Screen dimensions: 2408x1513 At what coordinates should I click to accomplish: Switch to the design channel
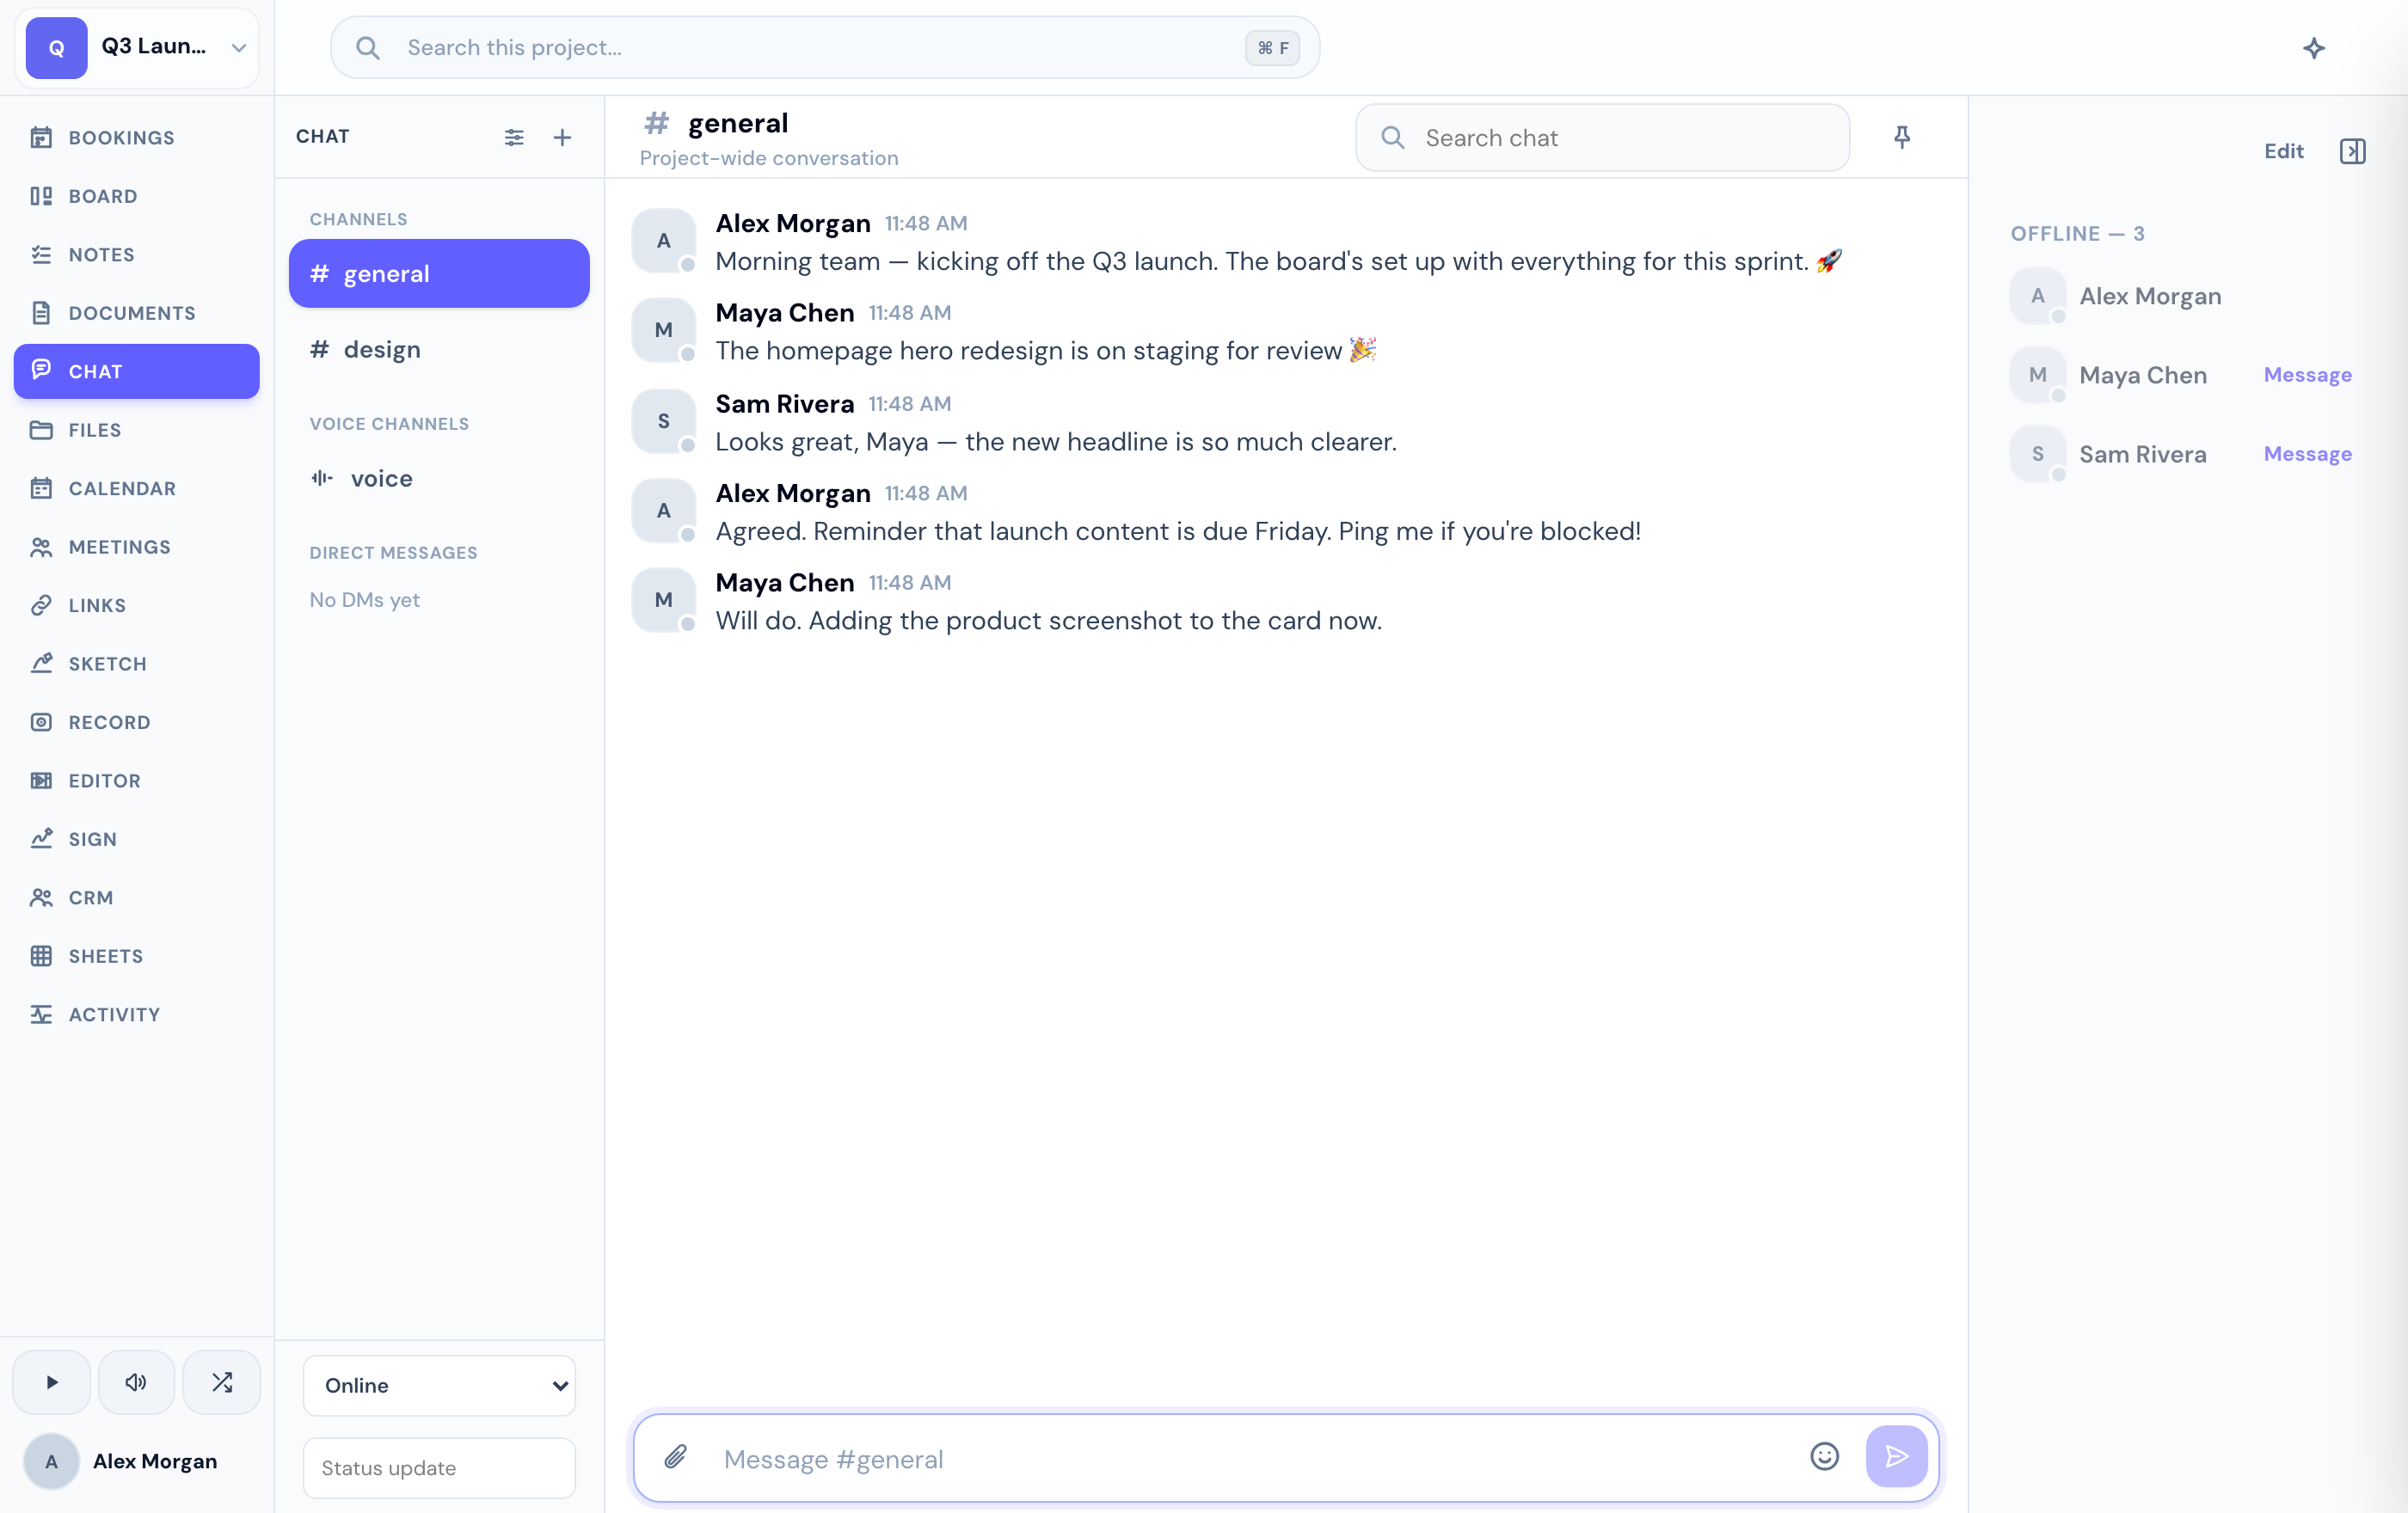click(x=439, y=350)
